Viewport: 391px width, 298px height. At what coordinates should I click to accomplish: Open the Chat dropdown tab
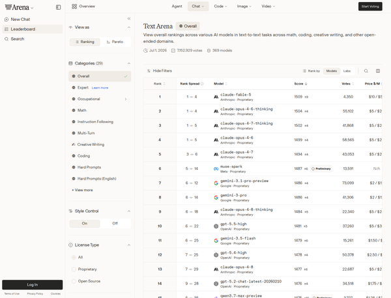click(x=198, y=7)
